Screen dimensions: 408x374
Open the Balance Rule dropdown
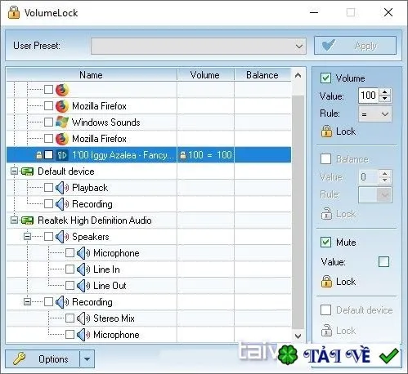[x=375, y=194]
